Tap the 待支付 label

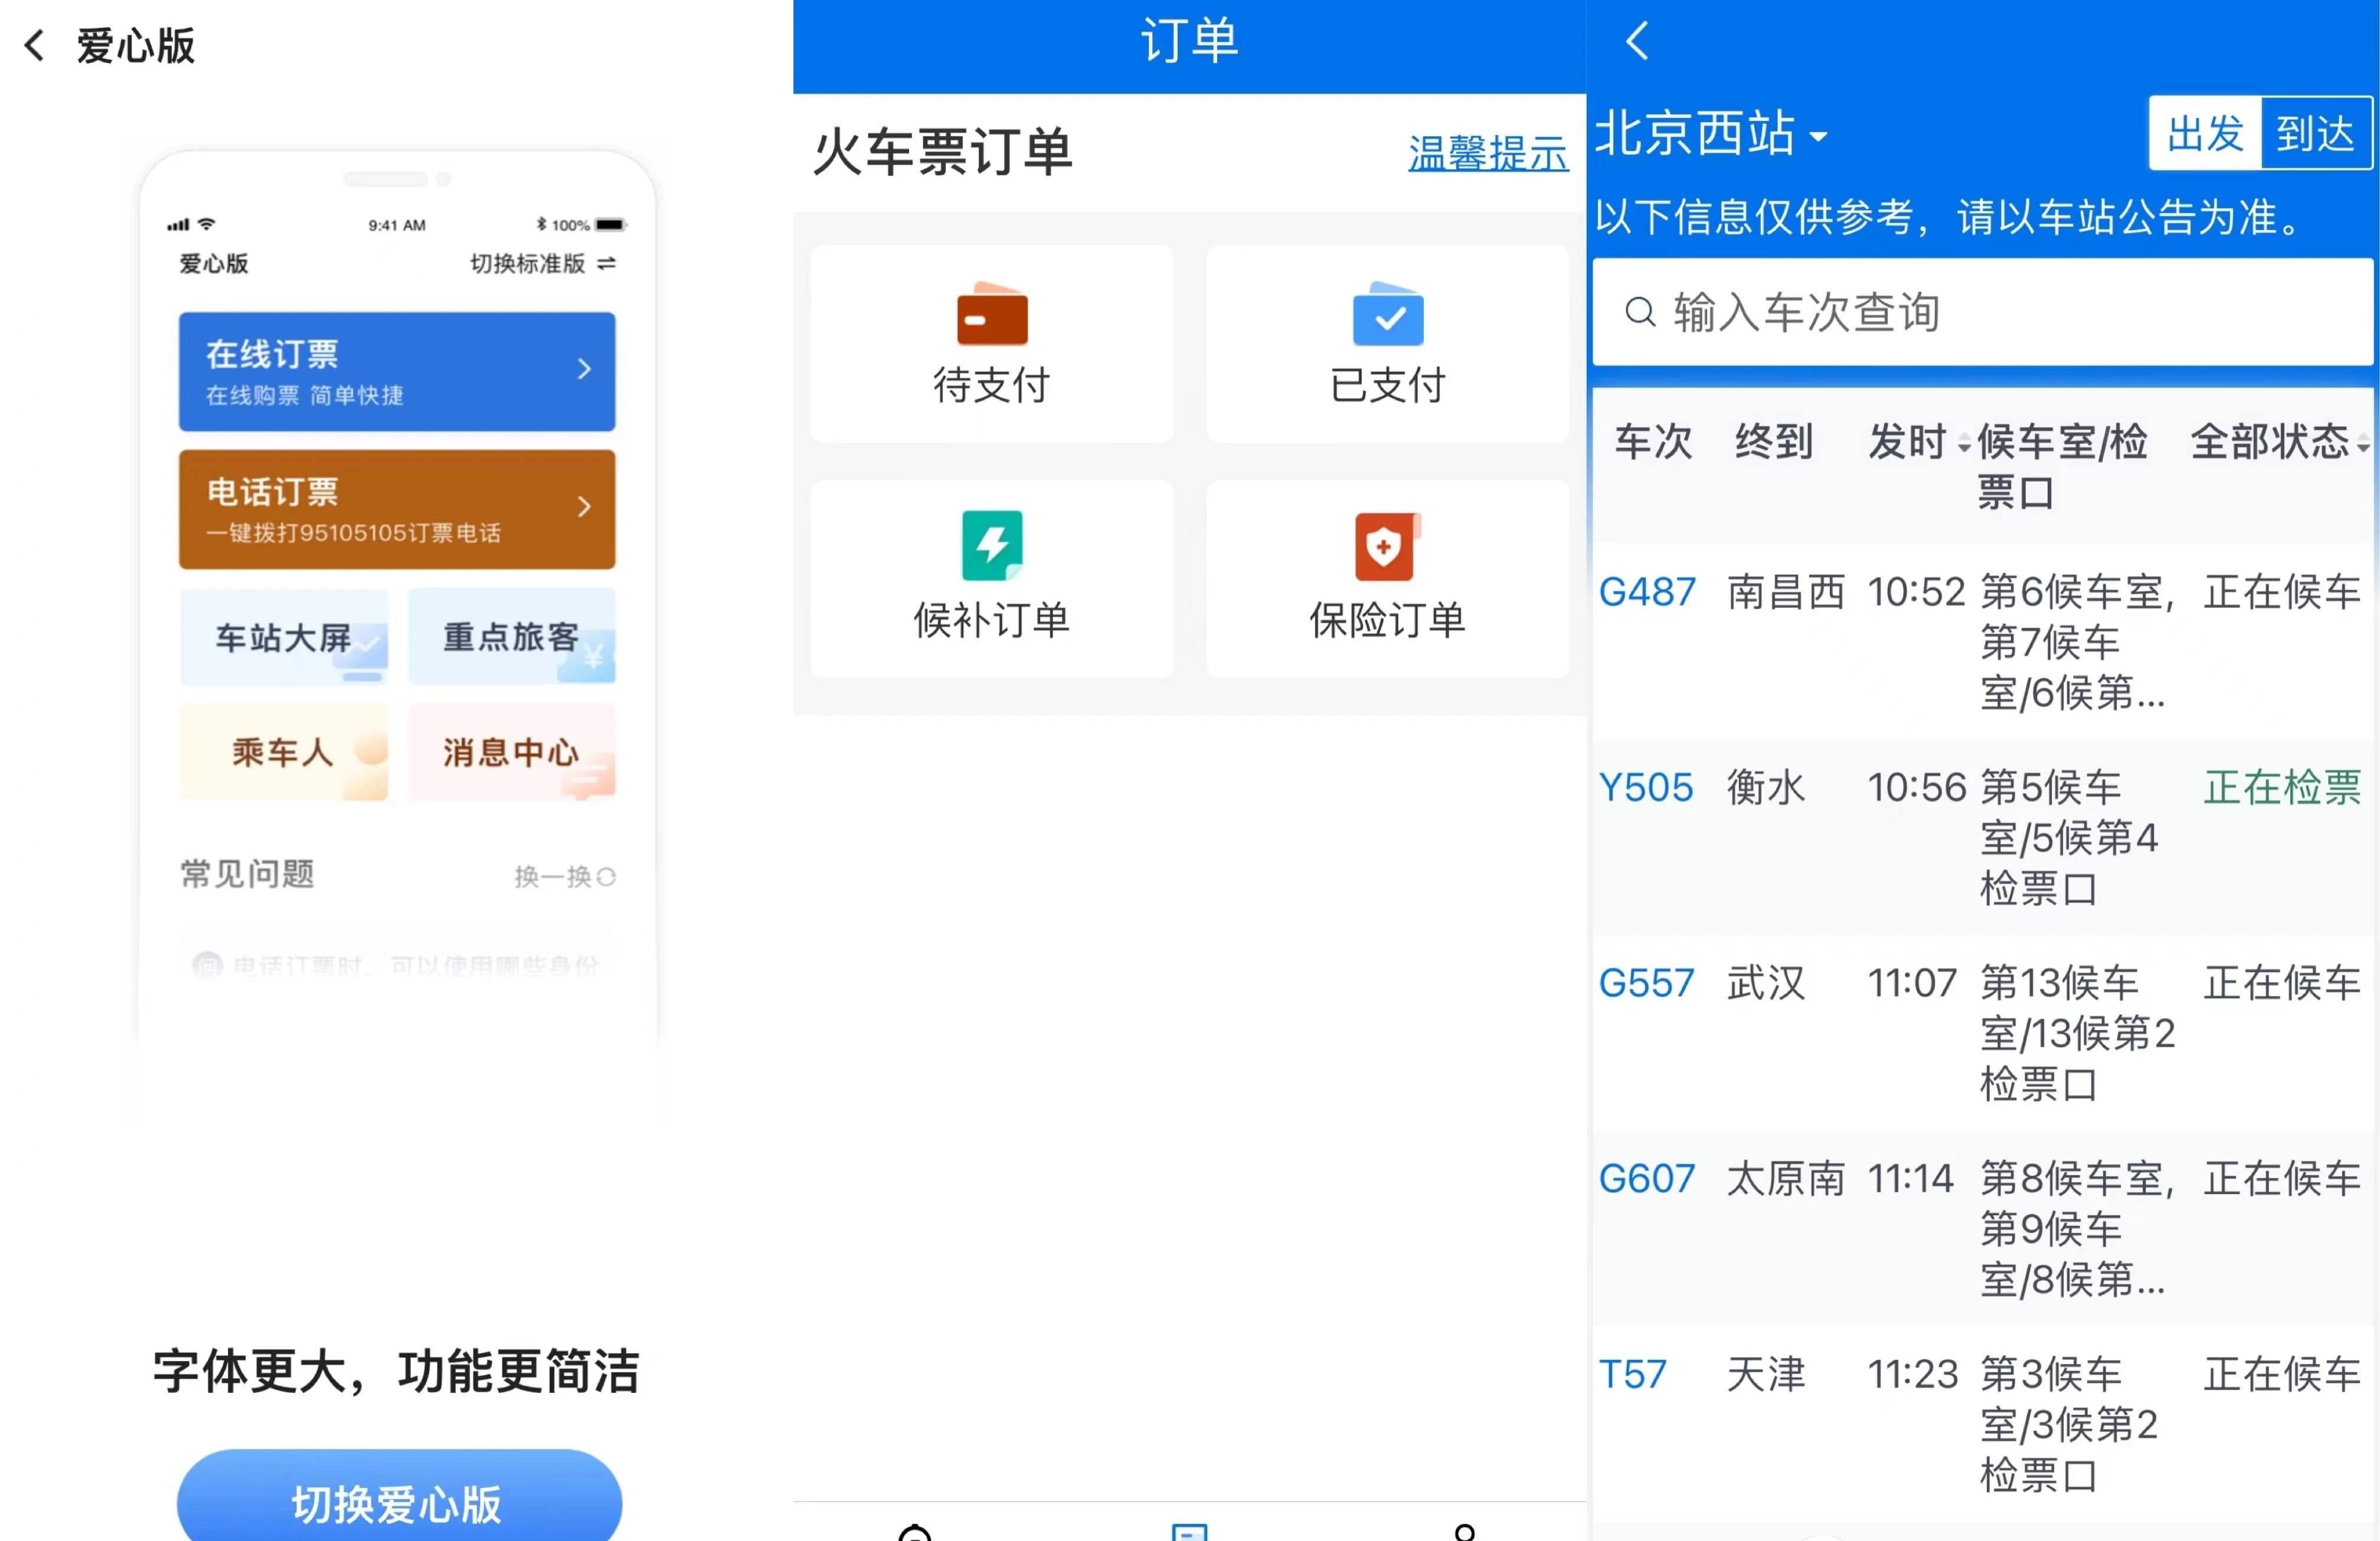[x=991, y=385]
